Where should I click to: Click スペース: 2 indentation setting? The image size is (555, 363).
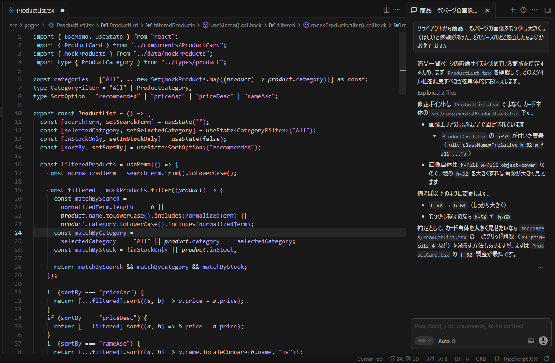point(436,359)
